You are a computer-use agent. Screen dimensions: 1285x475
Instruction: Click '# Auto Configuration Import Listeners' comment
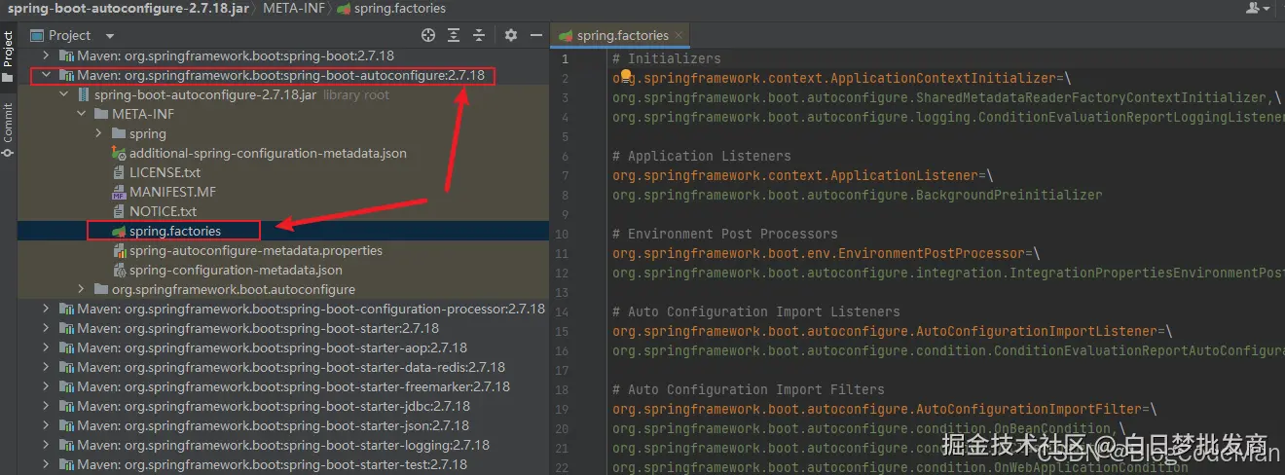pos(756,311)
